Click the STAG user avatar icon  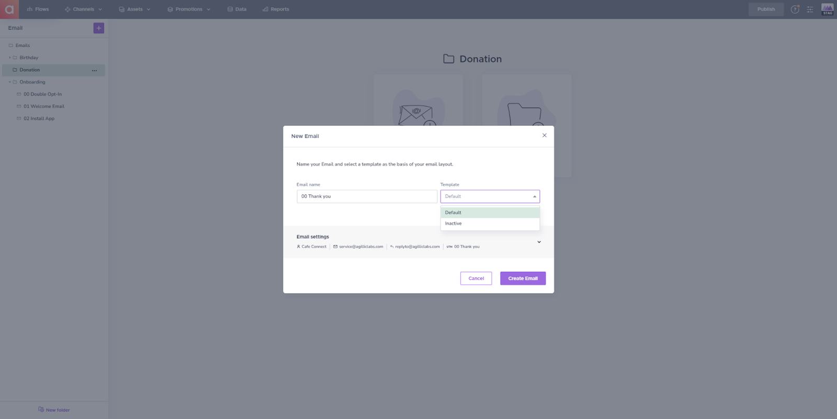[827, 9]
